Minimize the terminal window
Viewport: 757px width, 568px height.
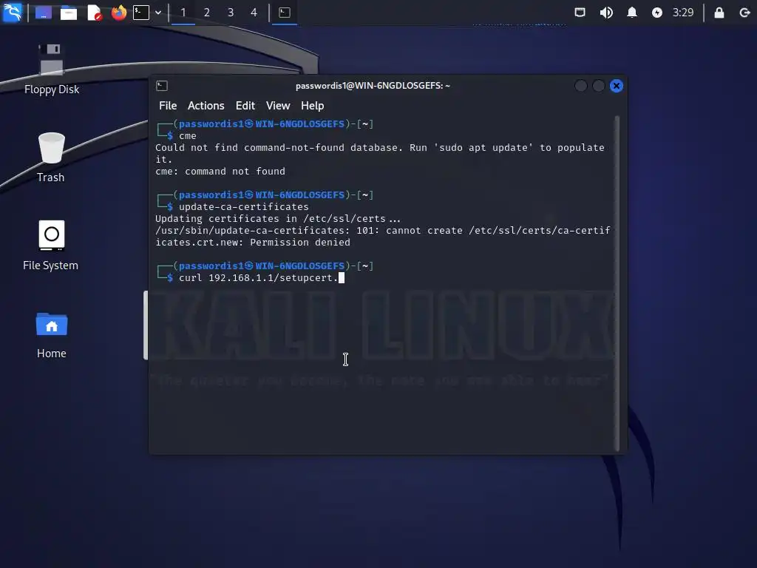(581, 86)
